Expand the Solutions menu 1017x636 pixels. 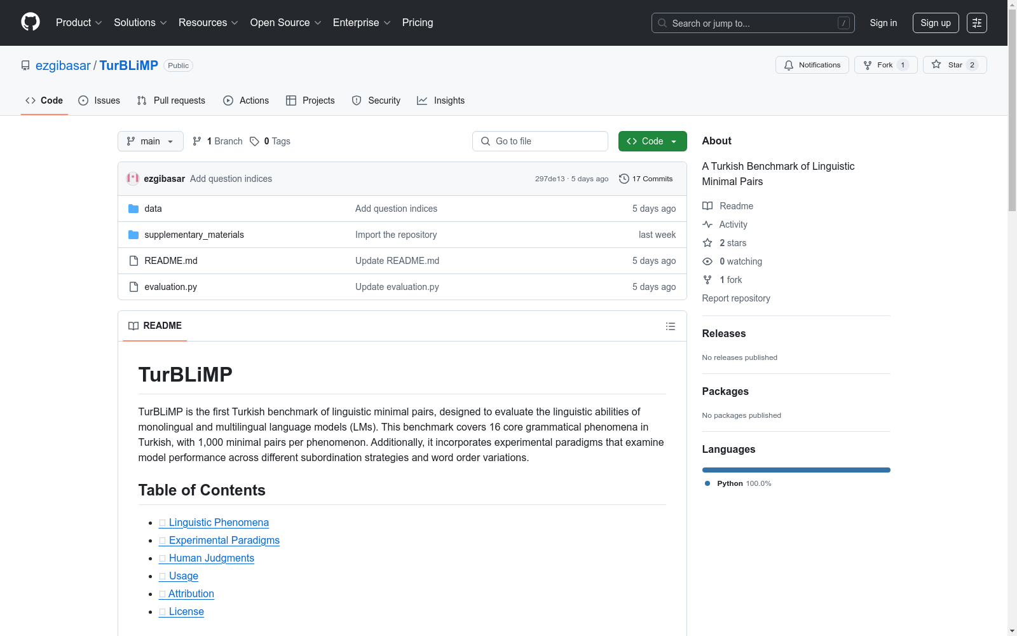click(x=140, y=23)
